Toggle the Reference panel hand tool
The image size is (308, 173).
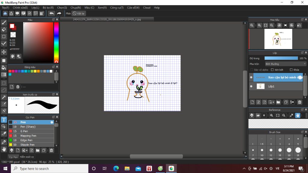(297, 116)
